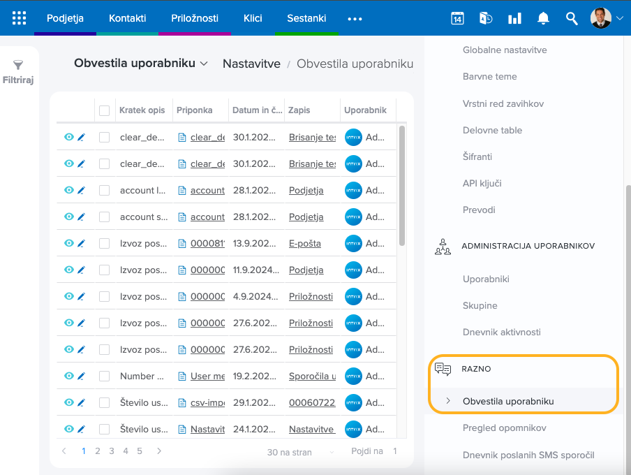This screenshot has height=475, width=631.
Task: Switch to the Kontakti tab
Action: (x=128, y=18)
